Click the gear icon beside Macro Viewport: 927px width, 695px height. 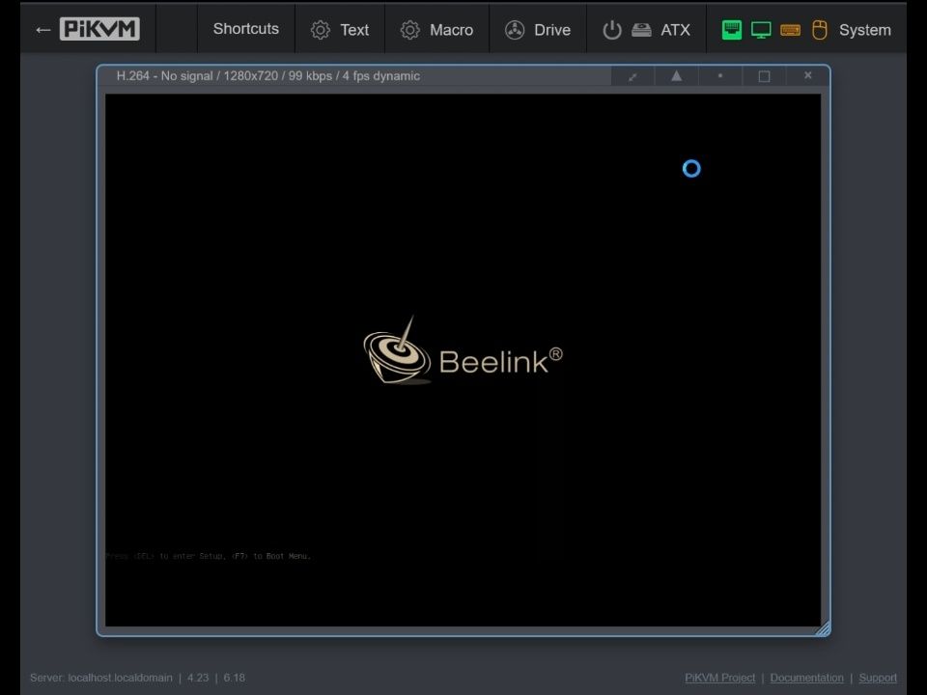410,30
